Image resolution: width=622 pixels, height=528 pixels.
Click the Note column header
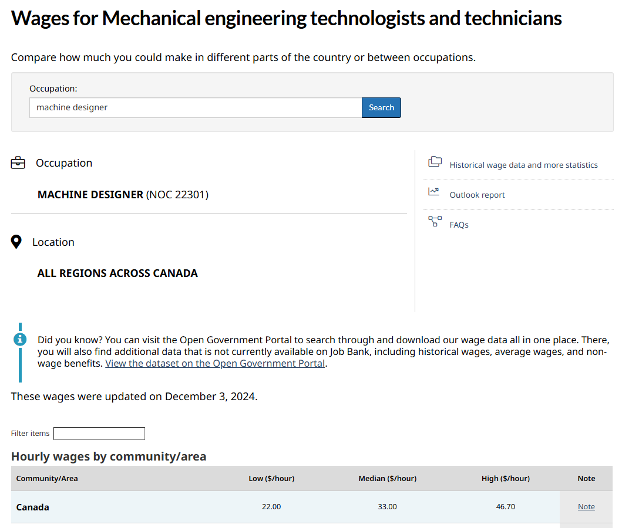pos(586,479)
